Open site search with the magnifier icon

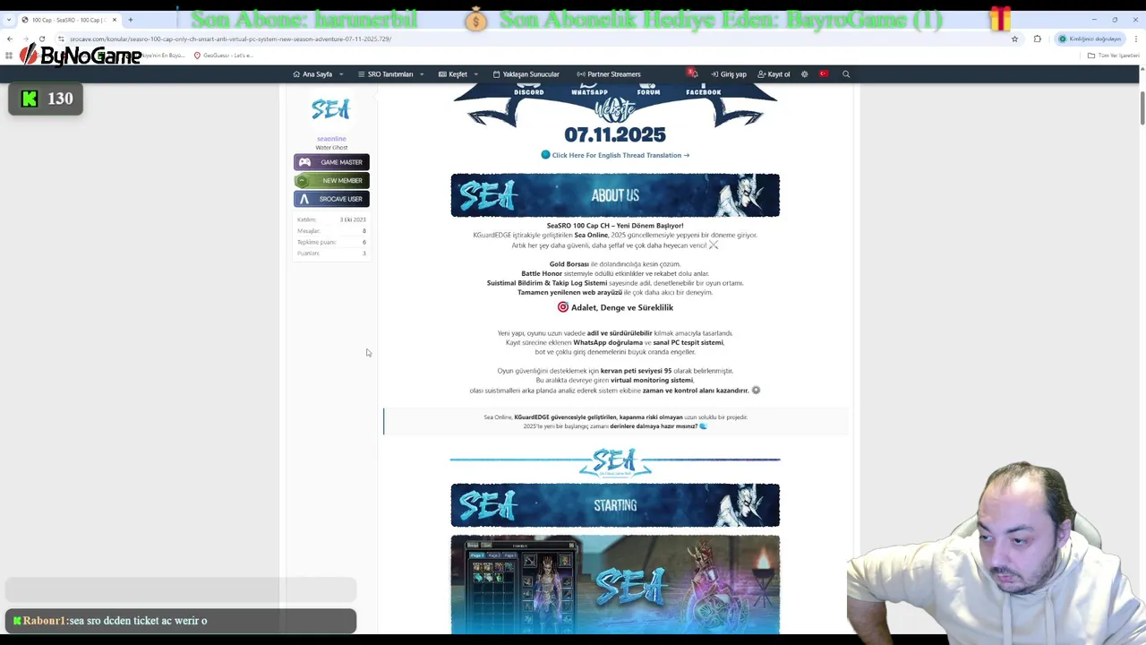point(846,74)
